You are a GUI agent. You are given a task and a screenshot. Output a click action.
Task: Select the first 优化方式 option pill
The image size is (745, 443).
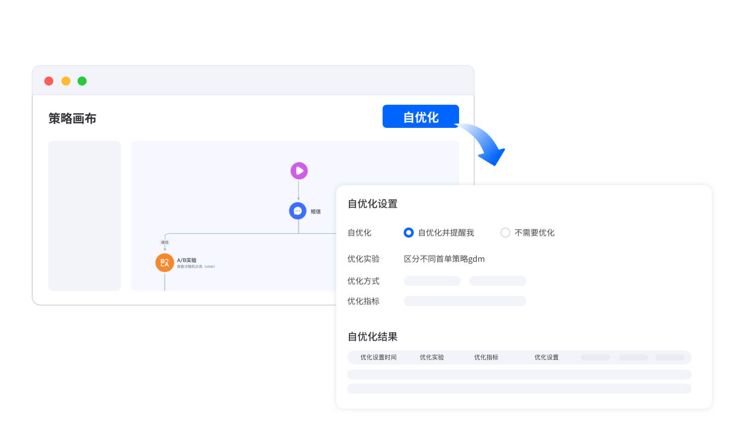tap(432, 281)
